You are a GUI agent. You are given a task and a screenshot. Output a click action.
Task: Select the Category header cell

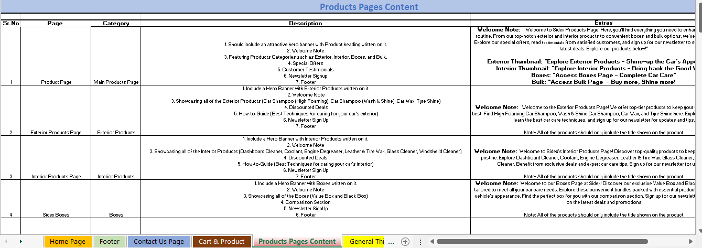[x=116, y=23]
